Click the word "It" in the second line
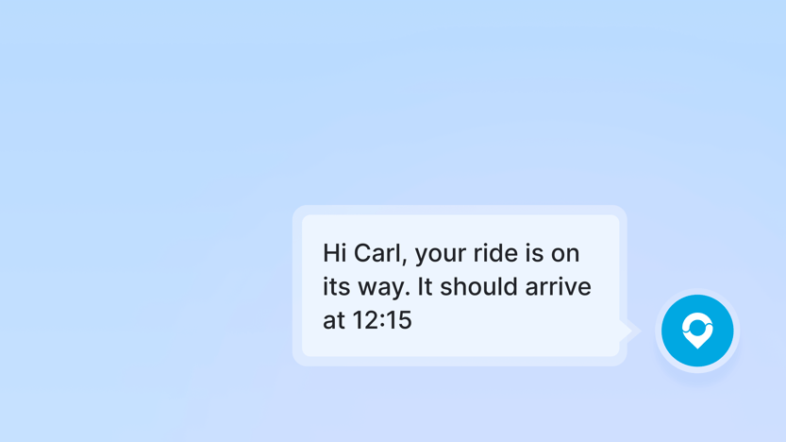 coord(425,286)
